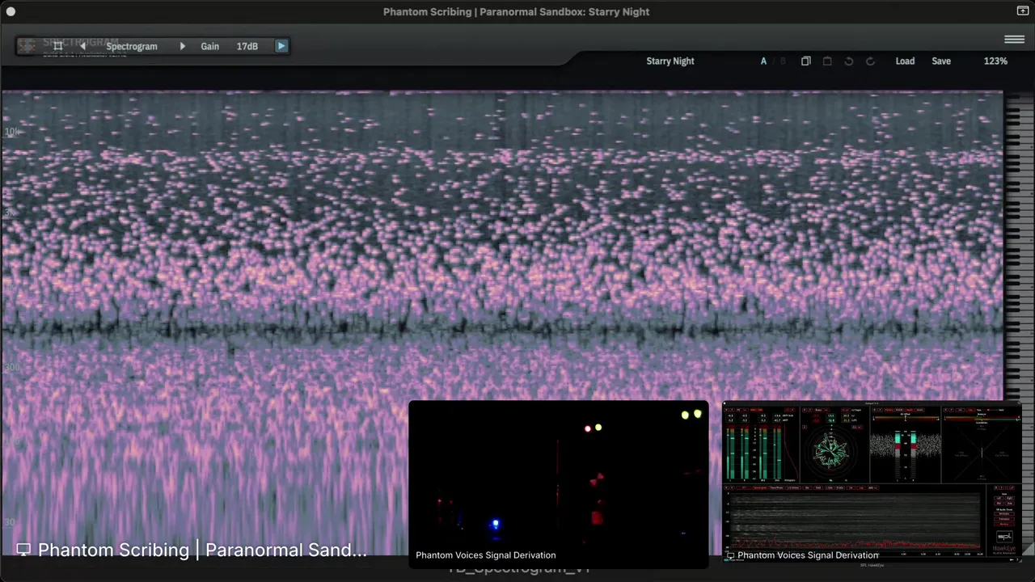Open the Starry Night preset name

[x=670, y=61]
